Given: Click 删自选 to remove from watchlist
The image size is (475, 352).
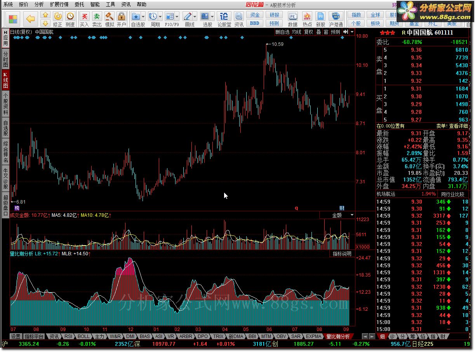Looking at the screenshot, I should [x=283, y=32].
